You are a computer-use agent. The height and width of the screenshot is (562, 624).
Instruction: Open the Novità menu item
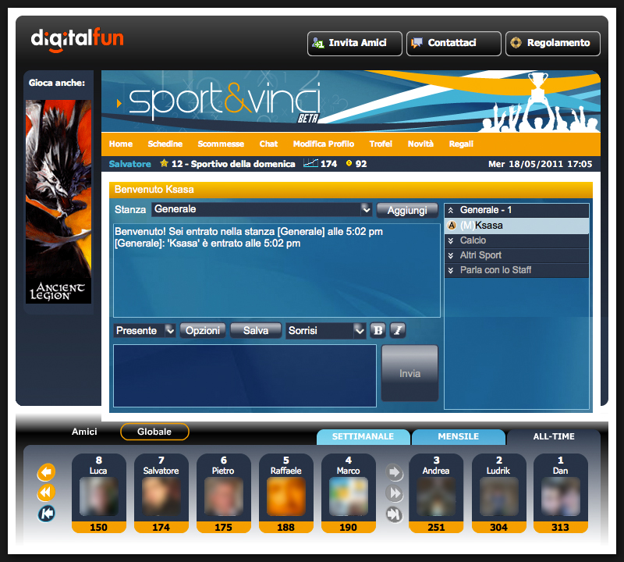click(x=420, y=144)
